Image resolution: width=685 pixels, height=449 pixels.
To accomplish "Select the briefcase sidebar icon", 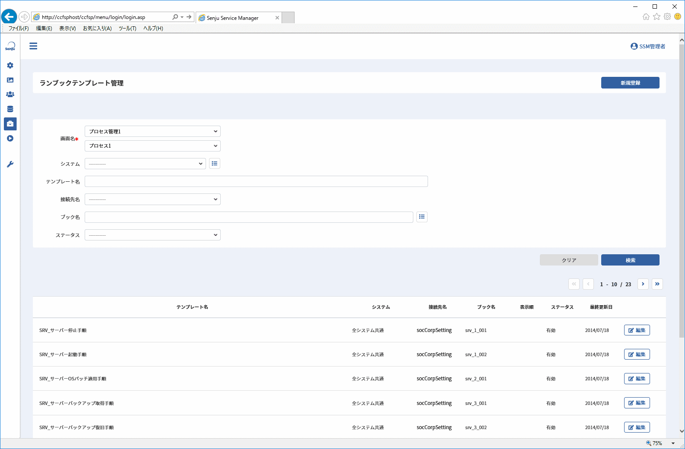I will click(10, 123).
